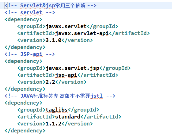Viewport: 172px width, 134px height.
Task: Click the second opening dependency tag
Action: click(23, 61)
